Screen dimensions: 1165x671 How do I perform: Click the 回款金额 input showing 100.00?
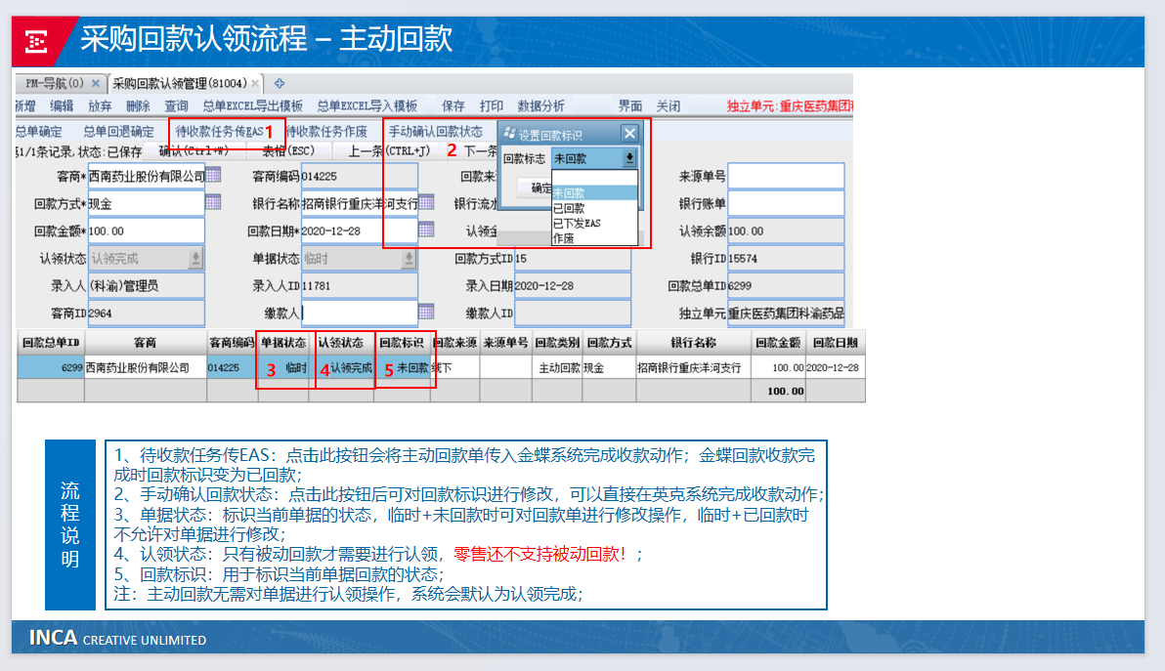pyautogui.click(x=147, y=231)
